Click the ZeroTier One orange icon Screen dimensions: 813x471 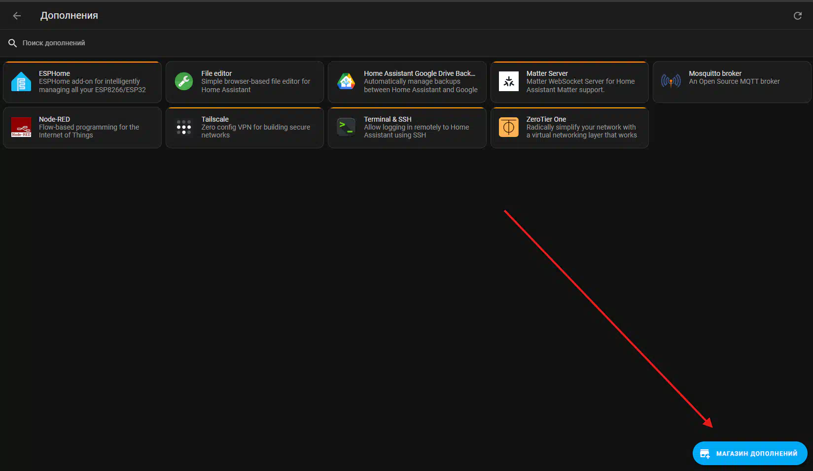tap(509, 127)
